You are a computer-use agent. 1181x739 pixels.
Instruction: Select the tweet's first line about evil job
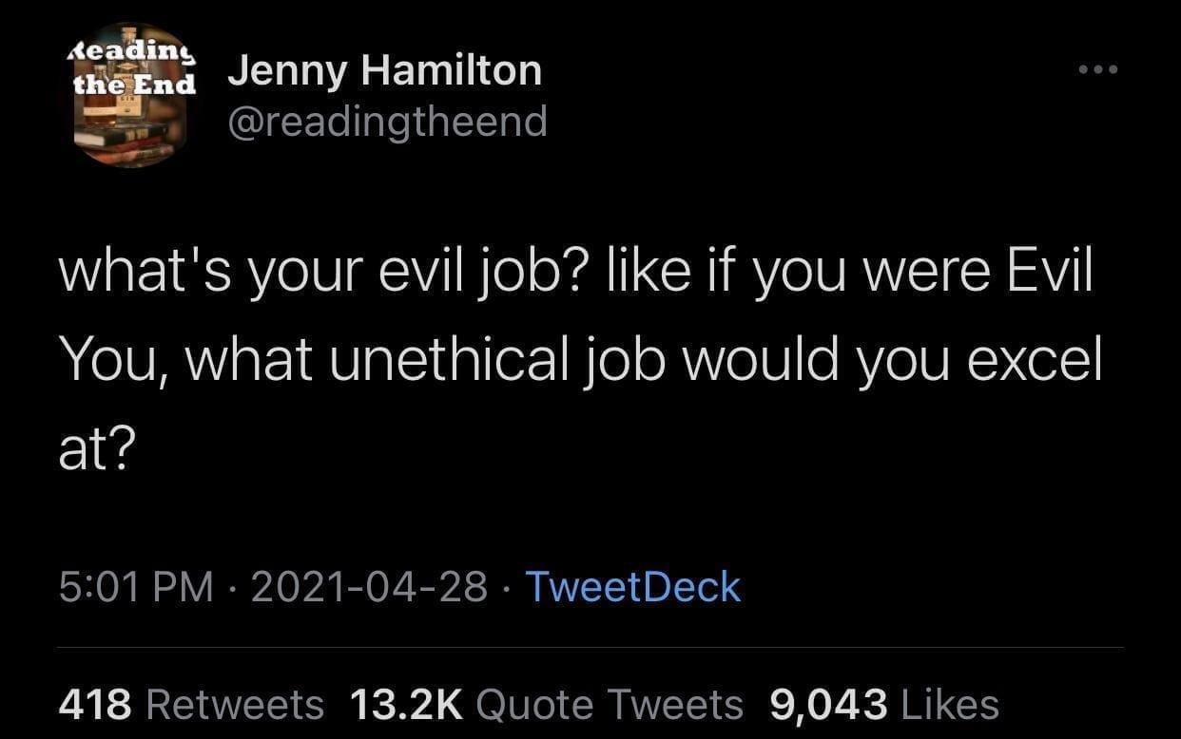(575, 273)
